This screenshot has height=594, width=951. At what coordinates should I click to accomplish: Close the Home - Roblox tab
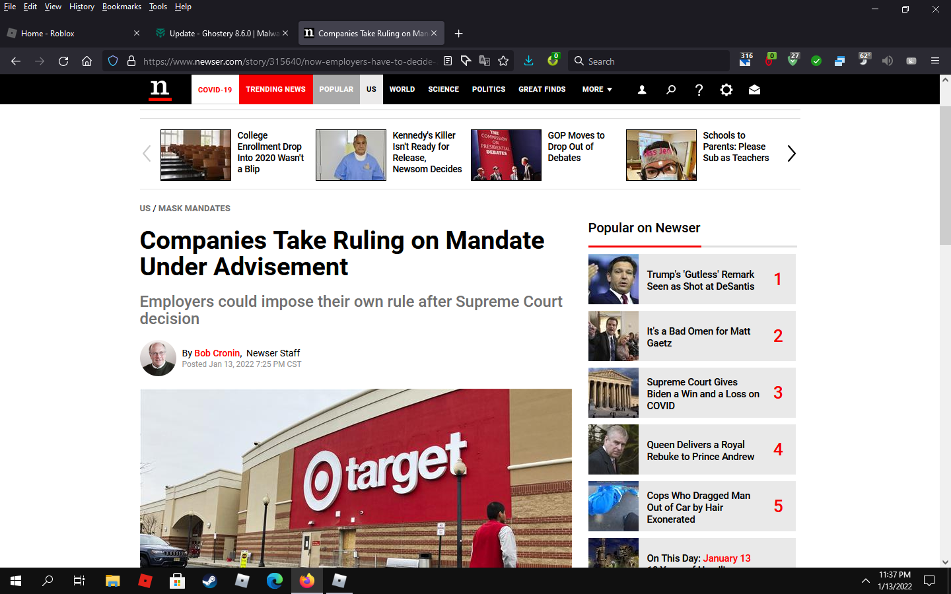pyautogui.click(x=137, y=34)
